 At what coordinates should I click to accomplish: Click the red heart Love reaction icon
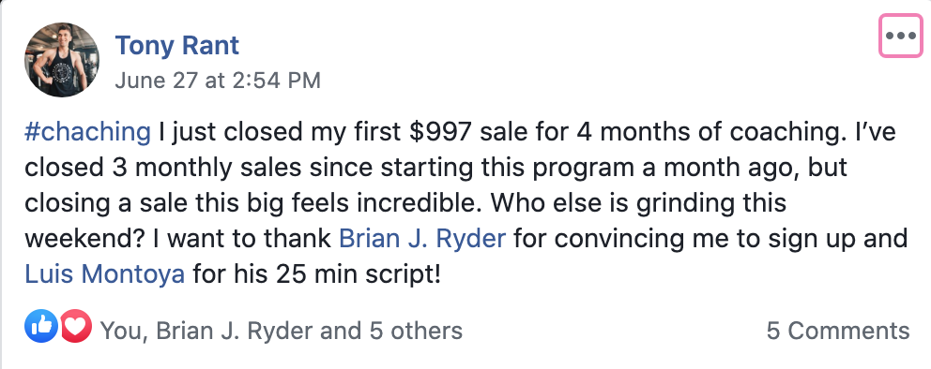click(75, 326)
